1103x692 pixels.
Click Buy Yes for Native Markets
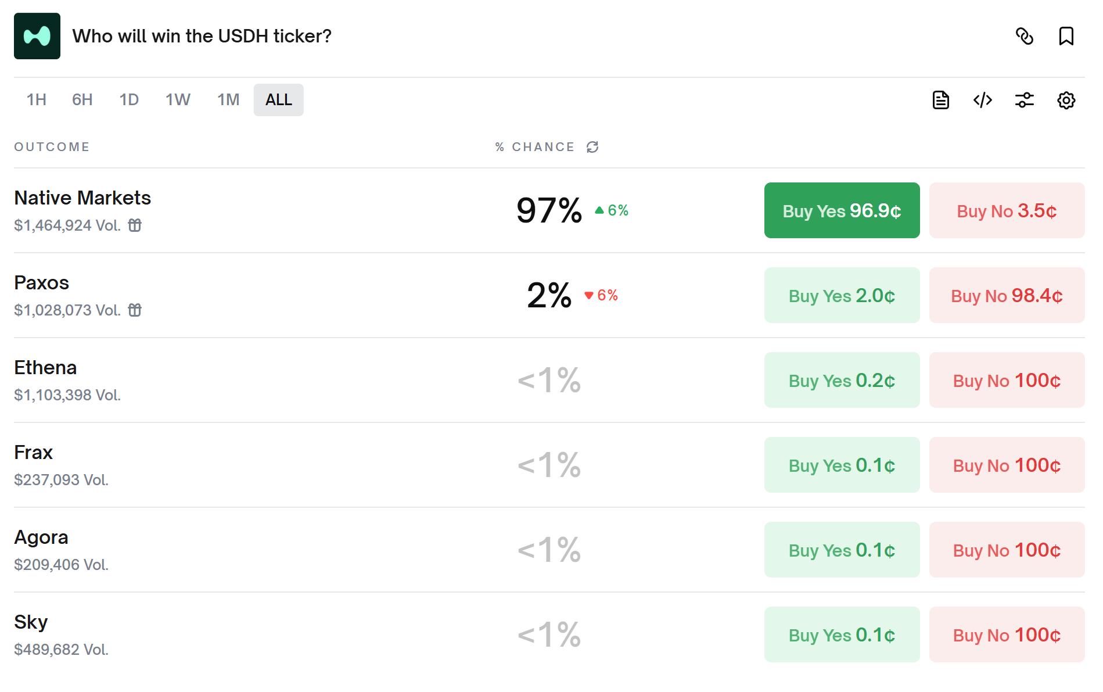pos(842,210)
